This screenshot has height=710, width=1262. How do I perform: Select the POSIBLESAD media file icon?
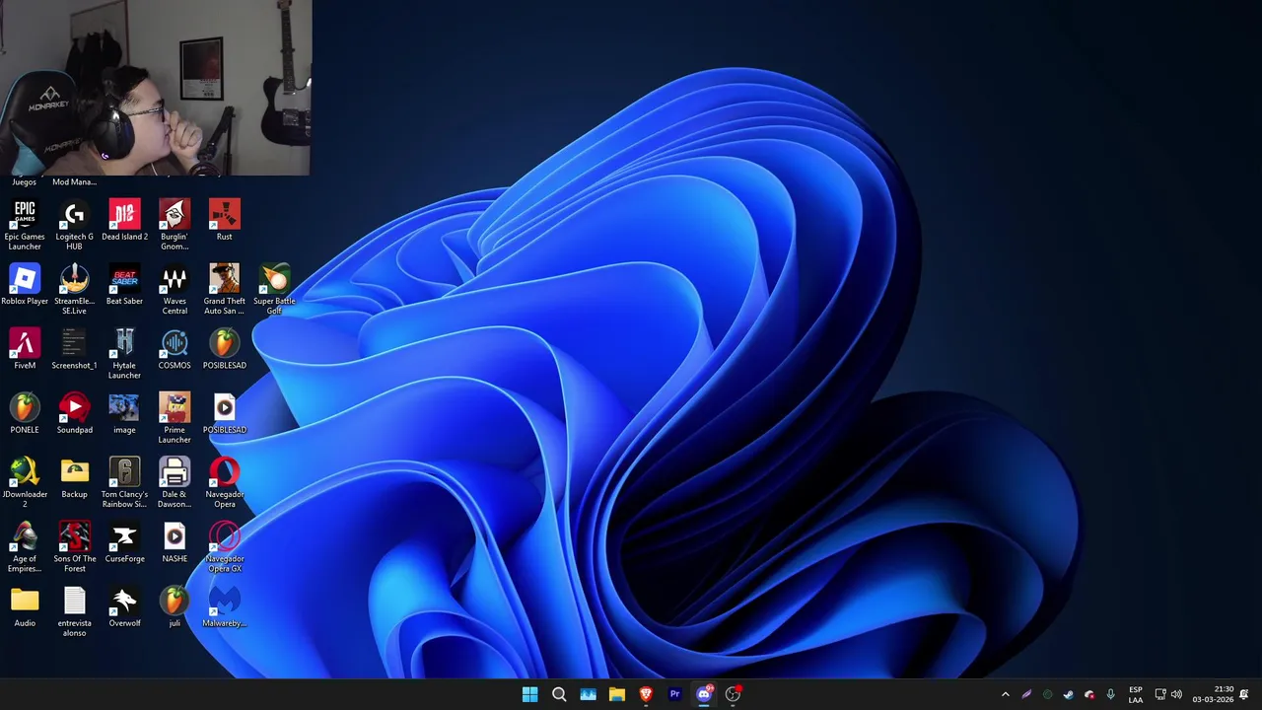[225, 413]
